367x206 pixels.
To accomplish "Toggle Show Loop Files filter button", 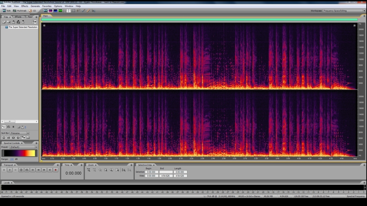I will 9,138.
